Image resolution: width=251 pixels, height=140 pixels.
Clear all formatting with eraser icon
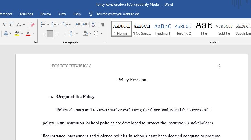(32, 25)
